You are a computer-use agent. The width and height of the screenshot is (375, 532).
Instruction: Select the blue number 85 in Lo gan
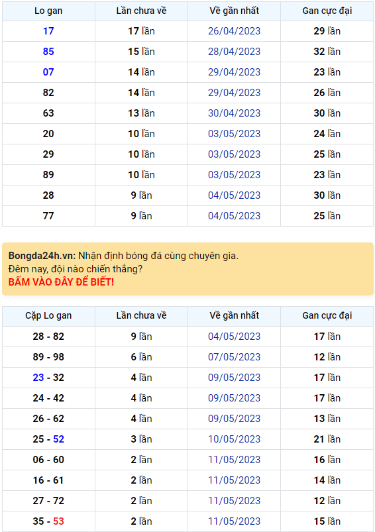[48, 52]
